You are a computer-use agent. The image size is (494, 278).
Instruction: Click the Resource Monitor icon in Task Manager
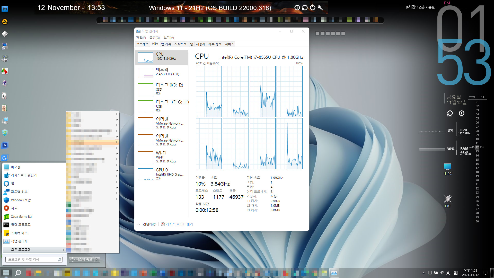(x=163, y=224)
